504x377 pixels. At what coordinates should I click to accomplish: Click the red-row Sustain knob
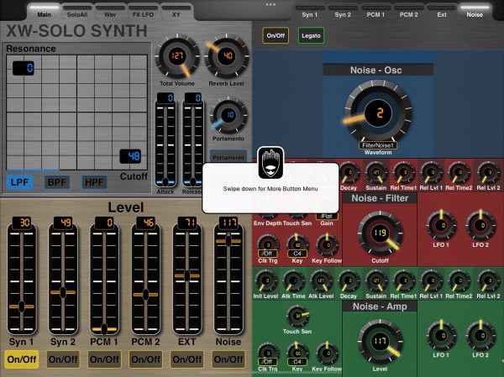coord(375,173)
